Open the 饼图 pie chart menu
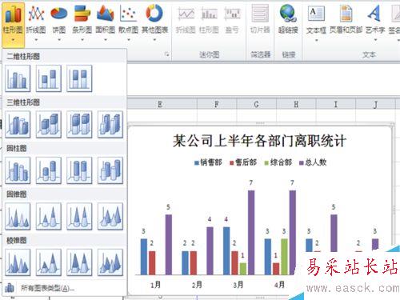The image size is (400, 300). coord(59,23)
